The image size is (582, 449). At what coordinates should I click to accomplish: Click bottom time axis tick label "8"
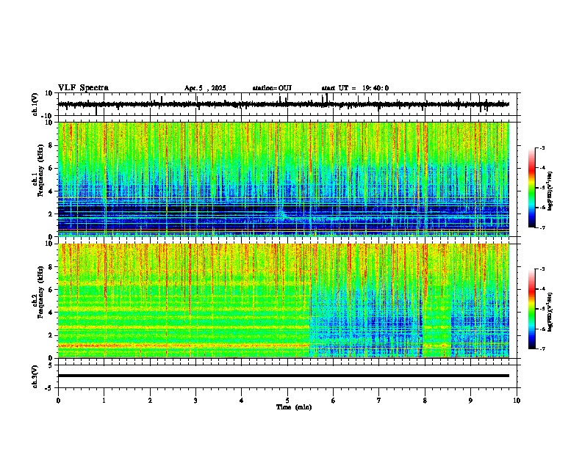pyautogui.click(x=425, y=401)
